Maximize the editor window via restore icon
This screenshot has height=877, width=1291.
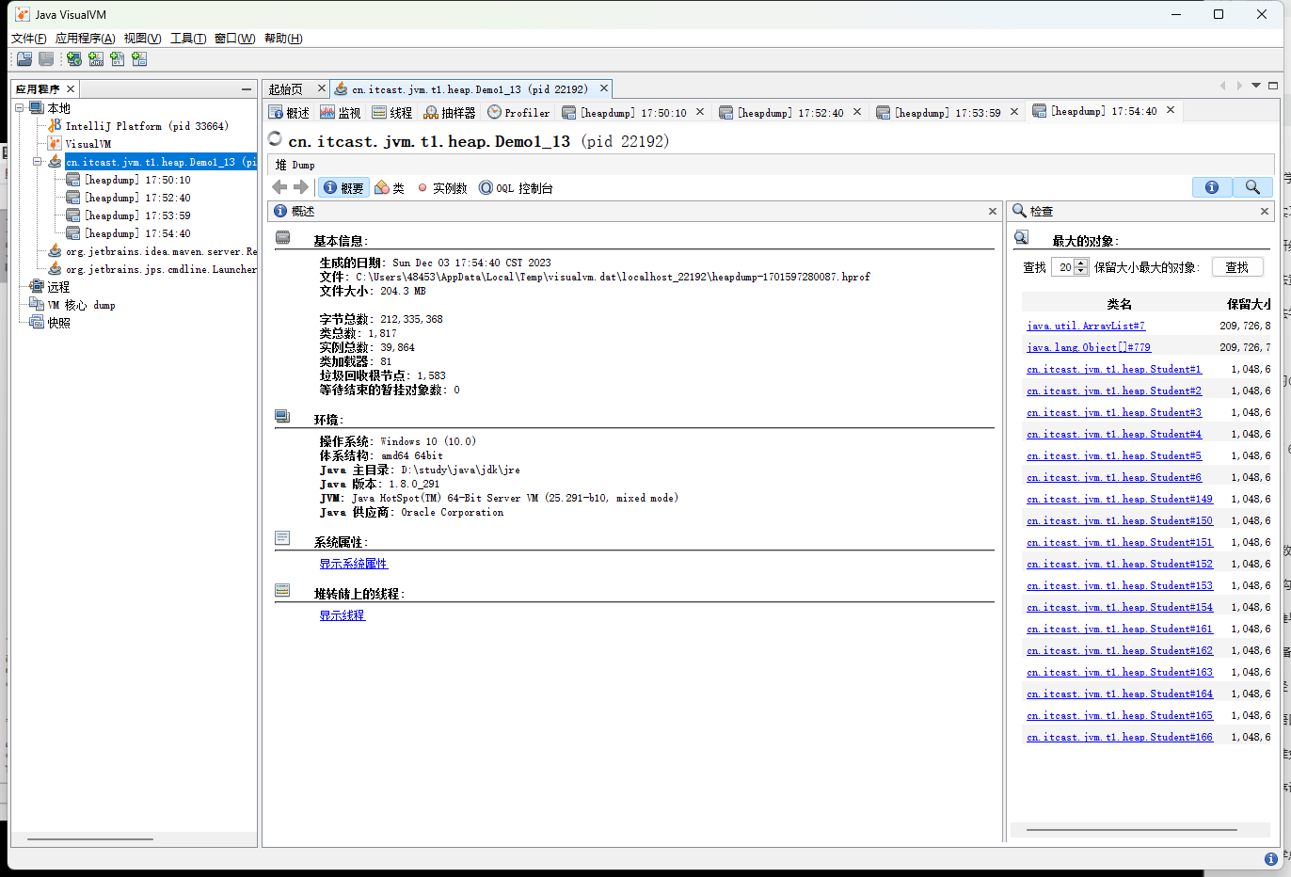1273,86
